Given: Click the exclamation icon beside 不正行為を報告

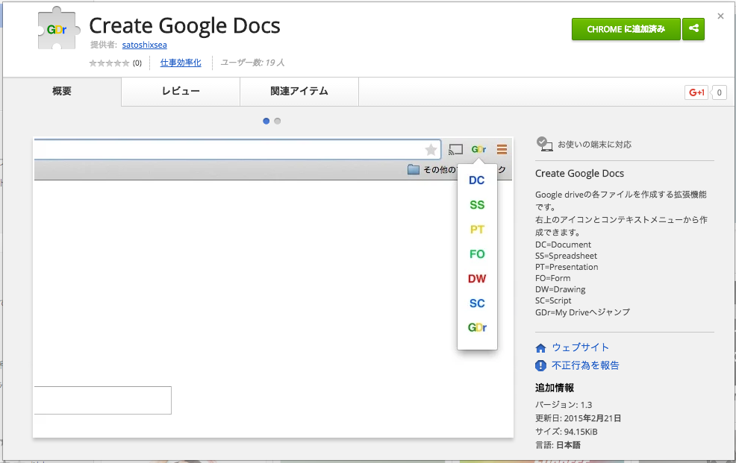Looking at the screenshot, I should 540,365.
